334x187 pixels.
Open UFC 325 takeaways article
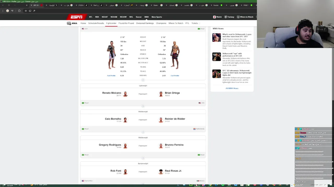pyautogui.click(x=237, y=73)
